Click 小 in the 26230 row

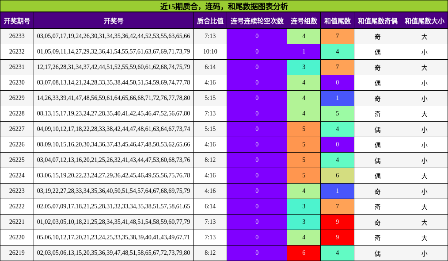coord(424,83)
